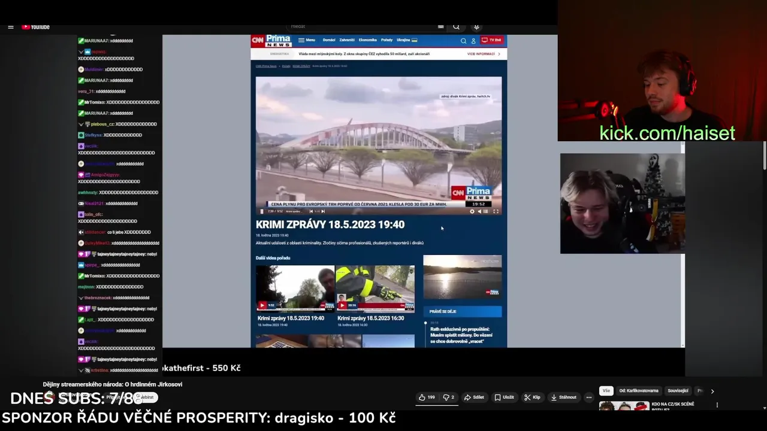This screenshot has height=431, width=767.
Task: Mute the Krimi zprávy player volume
Action: pos(479,211)
